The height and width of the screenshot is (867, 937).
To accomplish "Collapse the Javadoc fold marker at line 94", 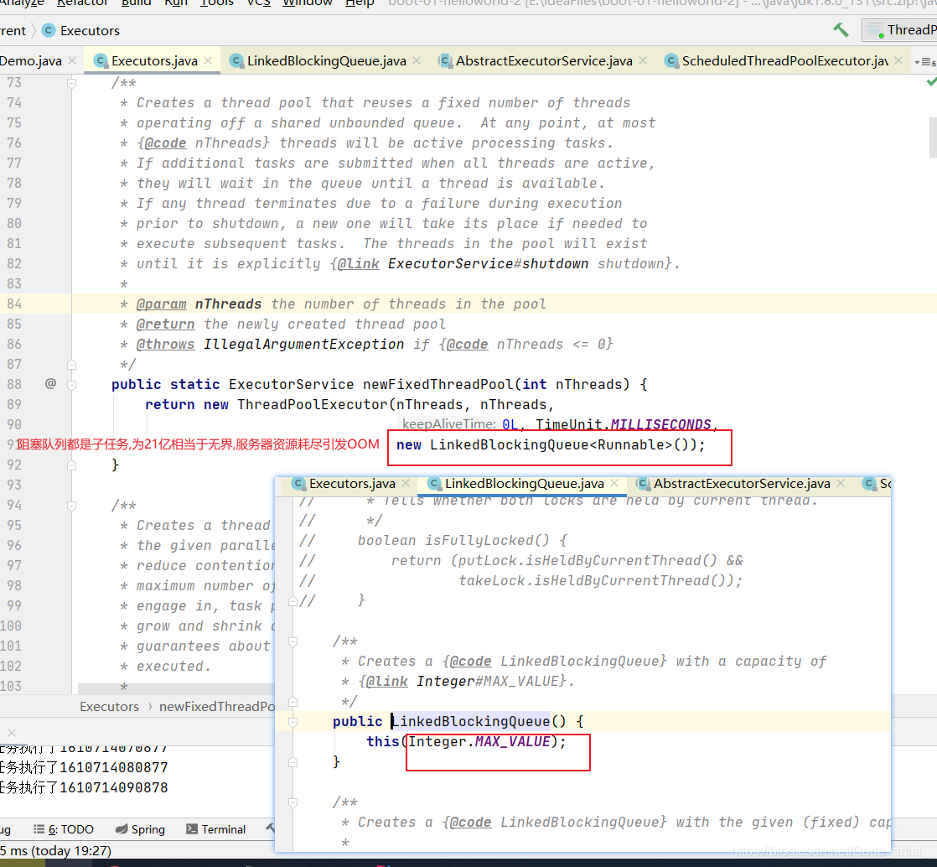I will 72,506.
